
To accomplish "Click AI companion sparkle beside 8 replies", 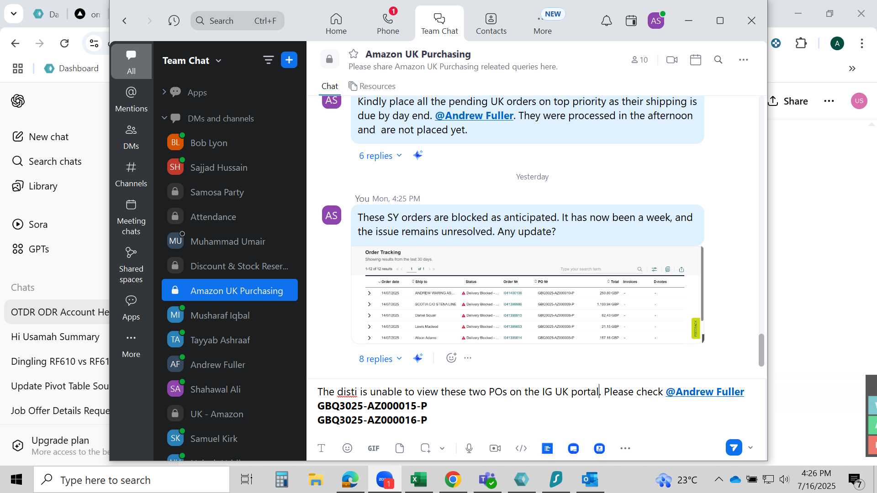I will (417, 358).
